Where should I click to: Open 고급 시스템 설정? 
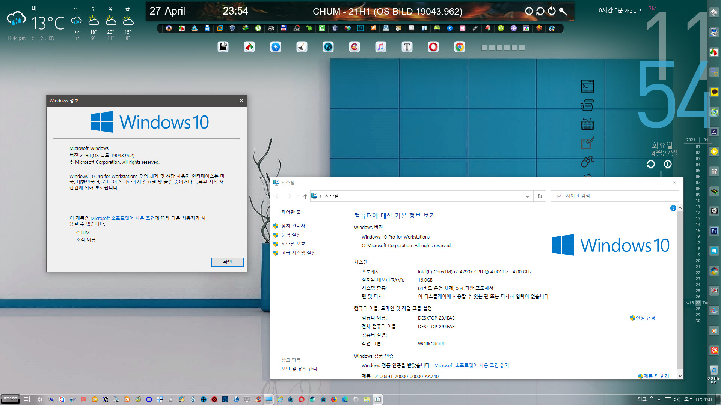pos(299,253)
